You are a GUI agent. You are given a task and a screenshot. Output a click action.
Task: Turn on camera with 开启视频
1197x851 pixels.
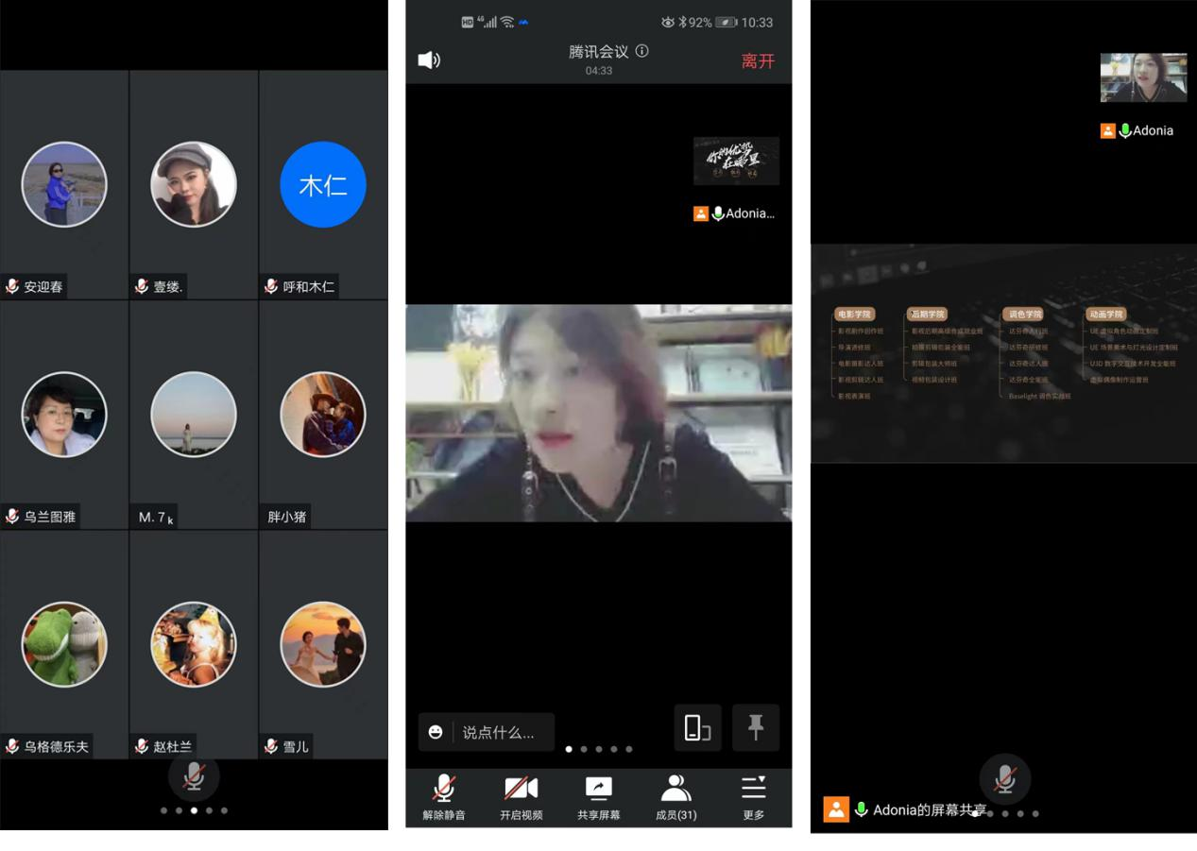click(521, 797)
